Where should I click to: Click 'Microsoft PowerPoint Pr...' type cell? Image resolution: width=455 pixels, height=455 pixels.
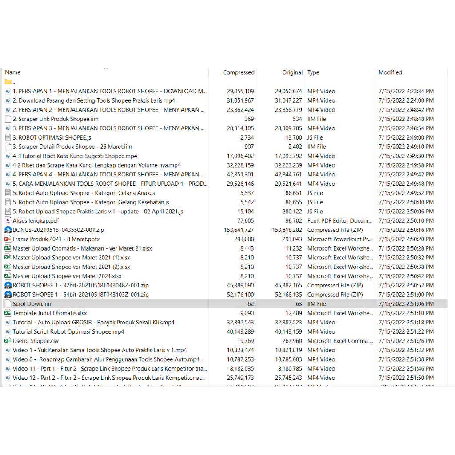point(339,239)
